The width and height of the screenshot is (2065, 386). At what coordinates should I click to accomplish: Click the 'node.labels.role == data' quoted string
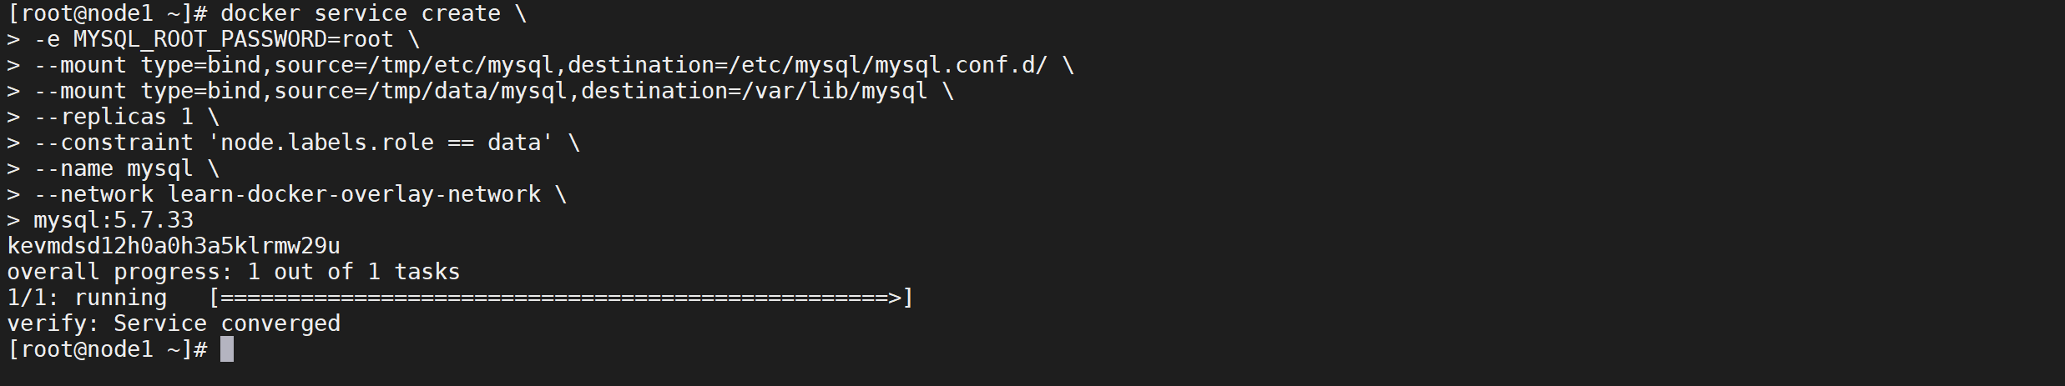click(380, 143)
